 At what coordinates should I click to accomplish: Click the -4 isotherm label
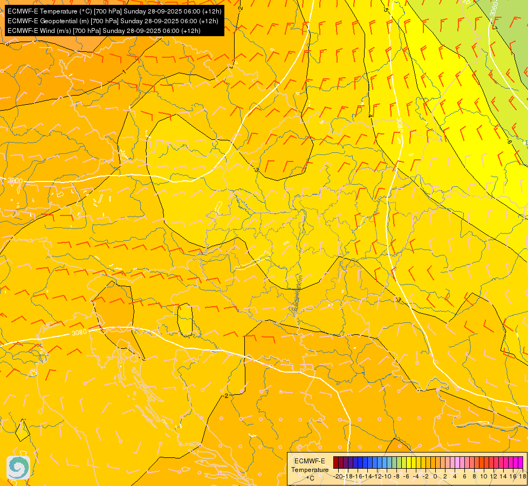370,116
